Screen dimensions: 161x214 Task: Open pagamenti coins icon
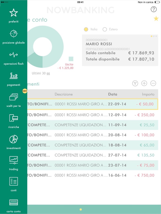(14, 76)
